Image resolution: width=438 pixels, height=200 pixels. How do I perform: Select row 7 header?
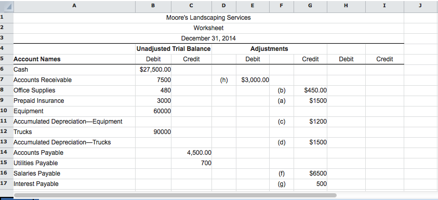pyautogui.click(x=3, y=80)
